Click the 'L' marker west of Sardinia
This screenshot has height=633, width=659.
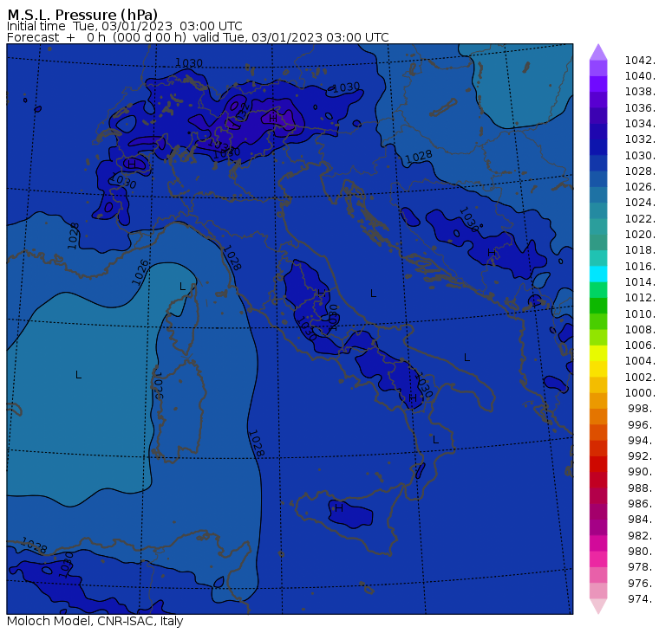[x=78, y=374]
